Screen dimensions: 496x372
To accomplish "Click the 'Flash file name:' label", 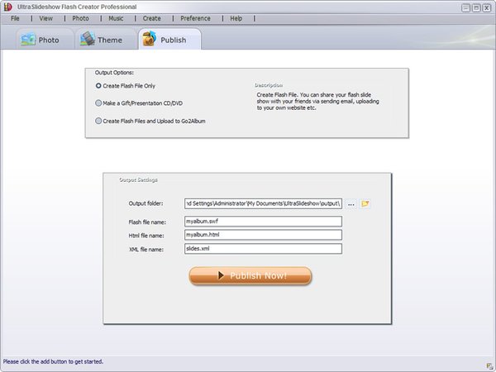I will (147, 222).
